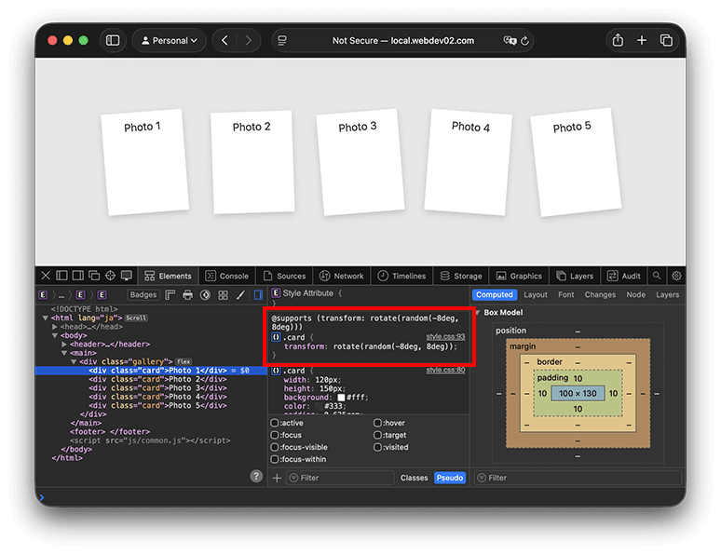This screenshot has height=555, width=721.
Task: Click the computed panel Filter field
Action: click(x=578, y=478)
